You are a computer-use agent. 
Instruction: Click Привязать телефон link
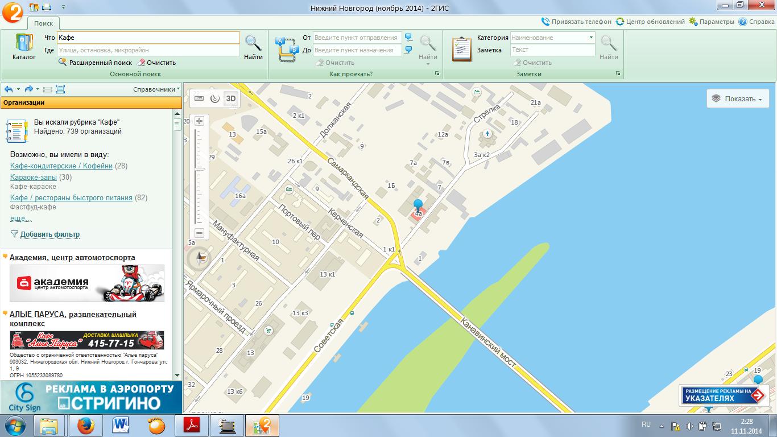576,22
